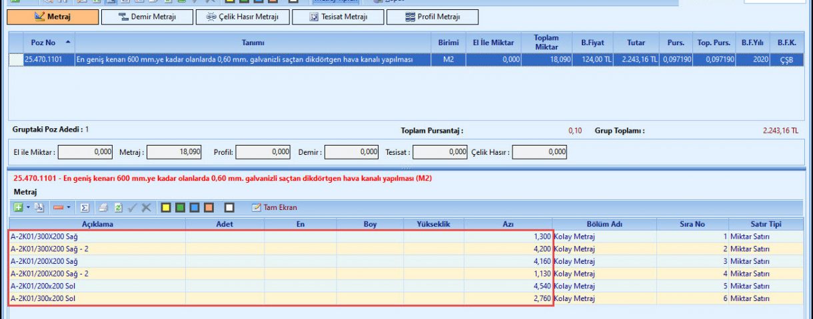
Task: Click the green refresh sheet icon
Action: coord(118,207)
